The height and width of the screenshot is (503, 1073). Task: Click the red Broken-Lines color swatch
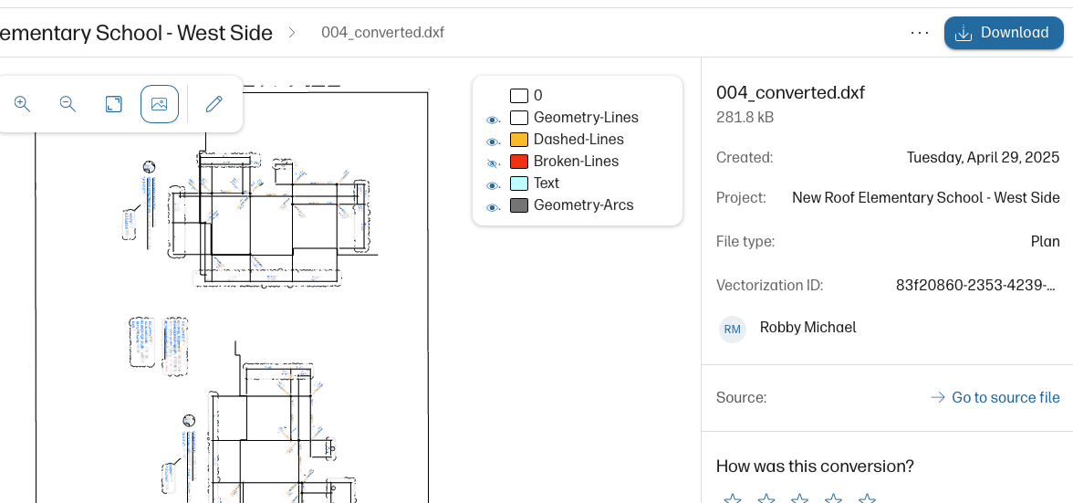pos(519,162)
